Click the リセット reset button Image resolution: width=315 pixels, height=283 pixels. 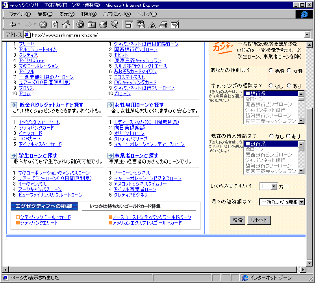(x=259, y=220)
